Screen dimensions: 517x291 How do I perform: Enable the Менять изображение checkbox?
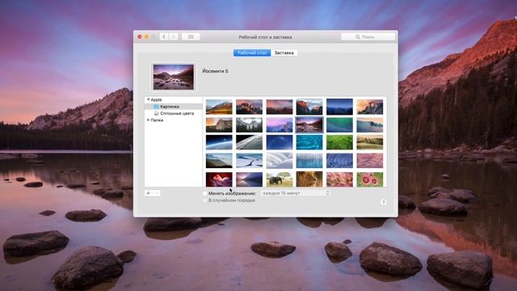point(204,193)
